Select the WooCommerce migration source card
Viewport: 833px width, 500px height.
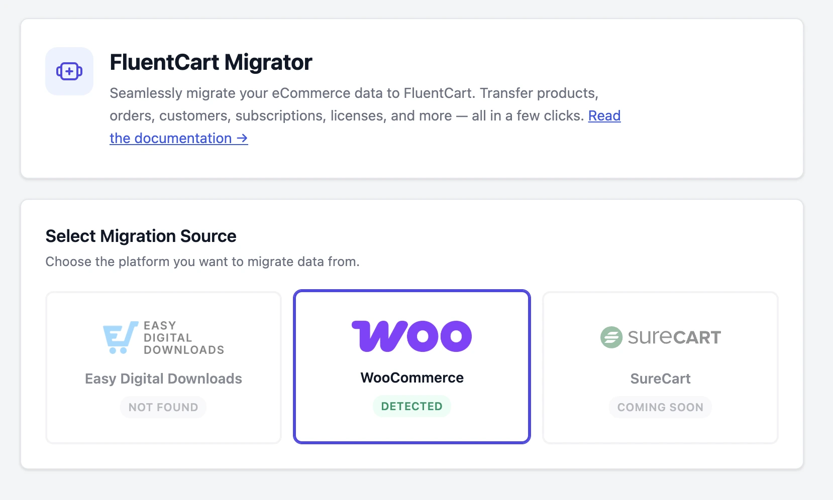(412, 366)
